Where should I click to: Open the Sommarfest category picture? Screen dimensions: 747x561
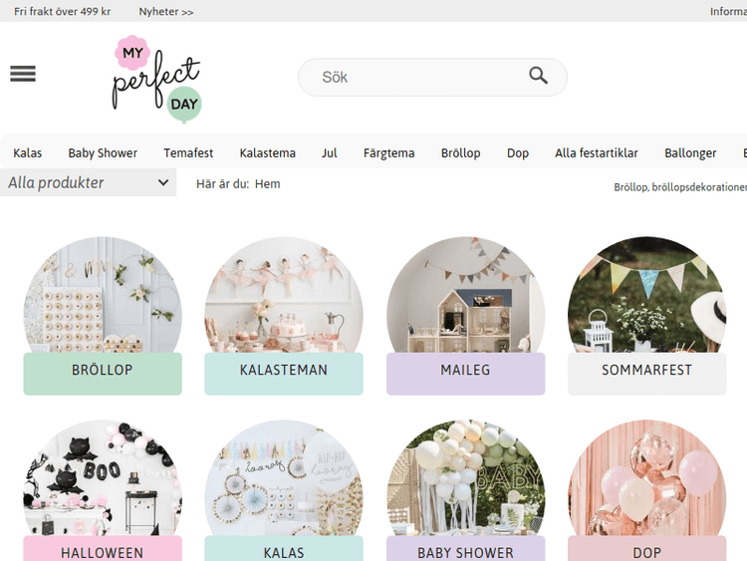pos(646,295)
